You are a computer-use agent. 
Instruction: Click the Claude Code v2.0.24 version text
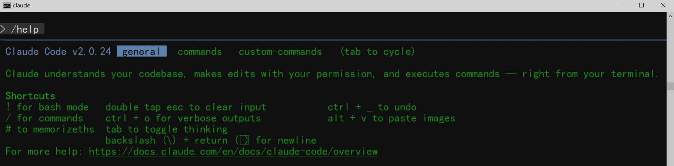[x=58, y=51]
